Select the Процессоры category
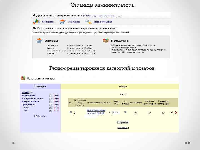Image resolution: width=200 pixels, height=150 pixels. point(28,105)
